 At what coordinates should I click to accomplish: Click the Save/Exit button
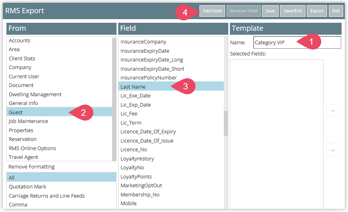(292, 11)
